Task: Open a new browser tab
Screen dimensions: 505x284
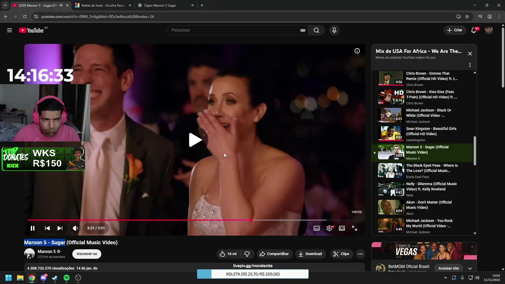Action: click(x=202, y=6)
